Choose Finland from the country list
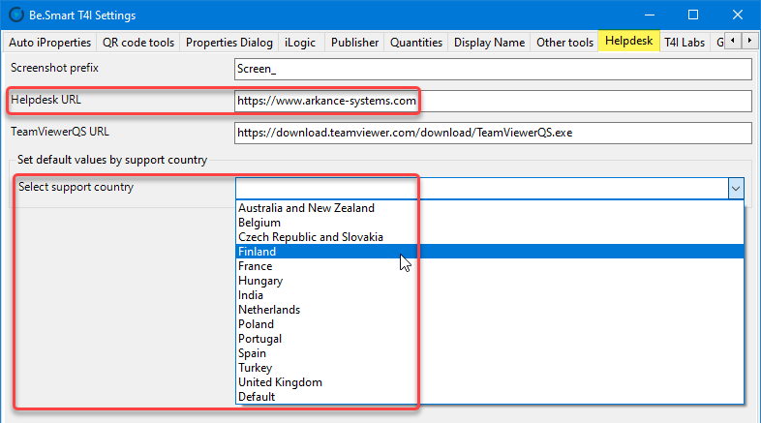 pos(257,252)
